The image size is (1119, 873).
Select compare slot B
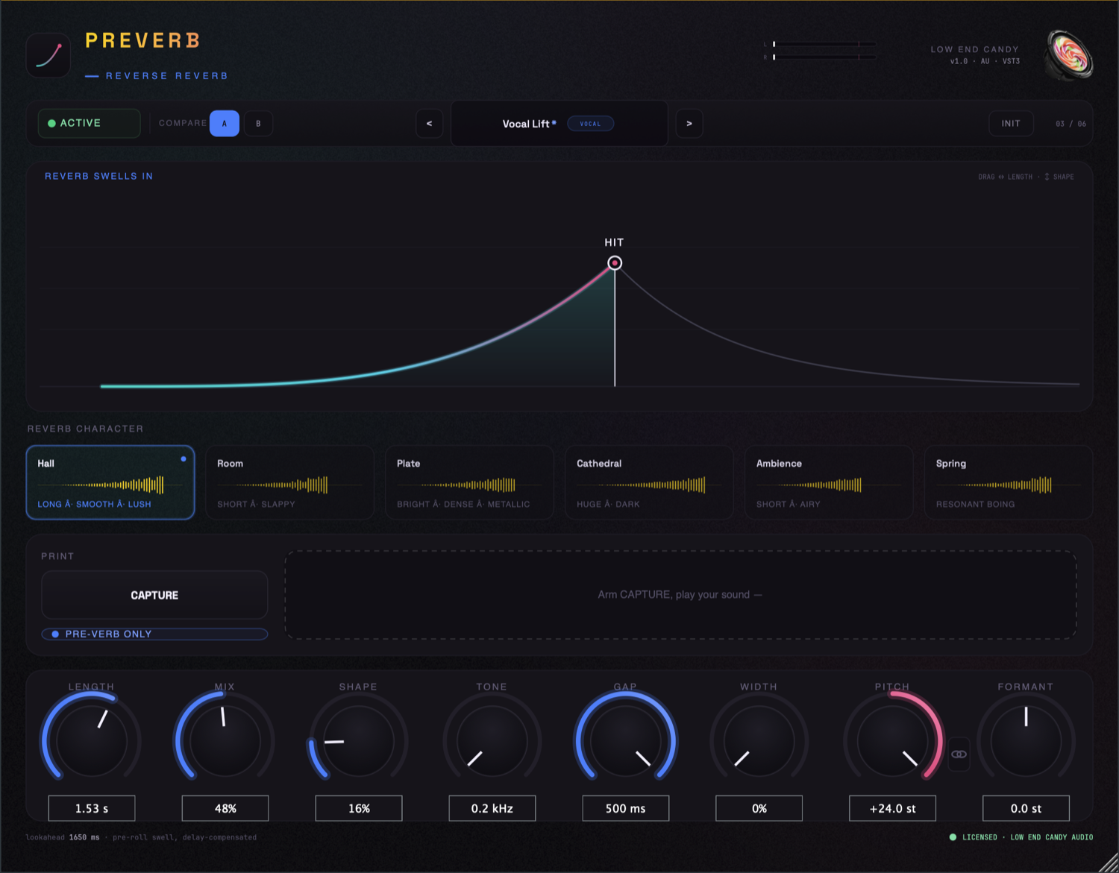(x=258, y=124)
